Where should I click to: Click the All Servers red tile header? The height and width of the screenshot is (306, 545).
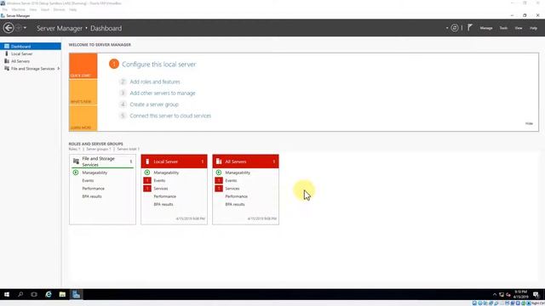click(246, 161)
